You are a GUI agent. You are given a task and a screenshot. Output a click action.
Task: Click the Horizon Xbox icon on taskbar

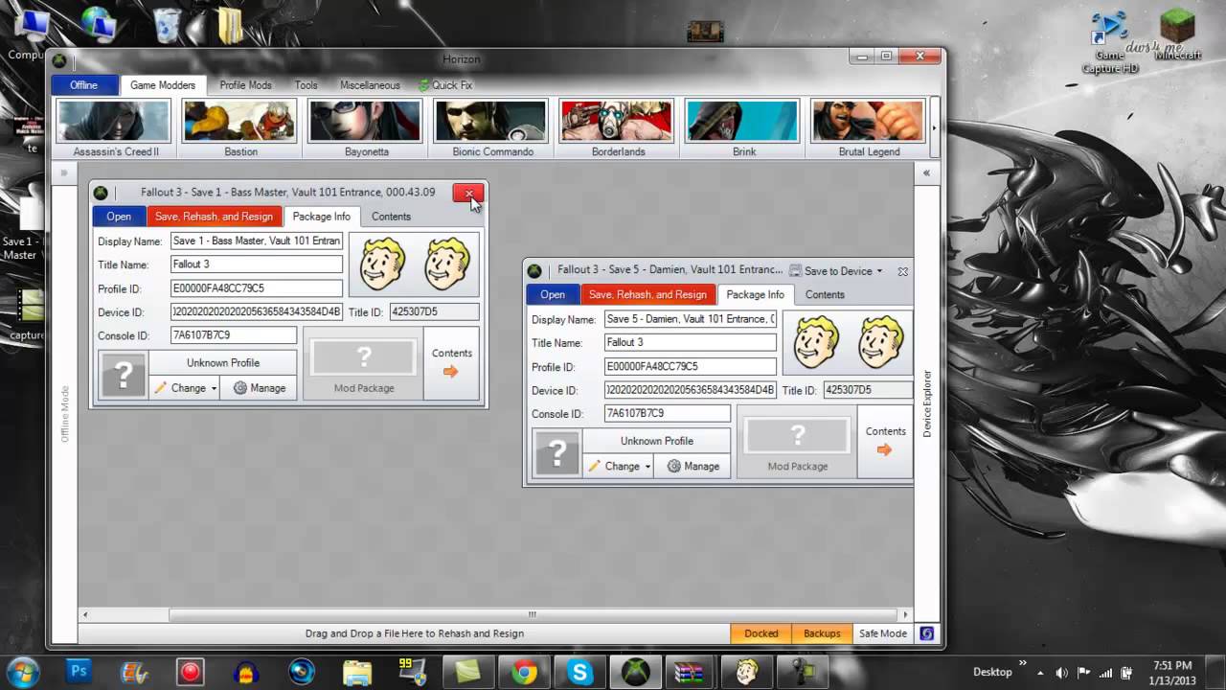[x=635, y=672]
